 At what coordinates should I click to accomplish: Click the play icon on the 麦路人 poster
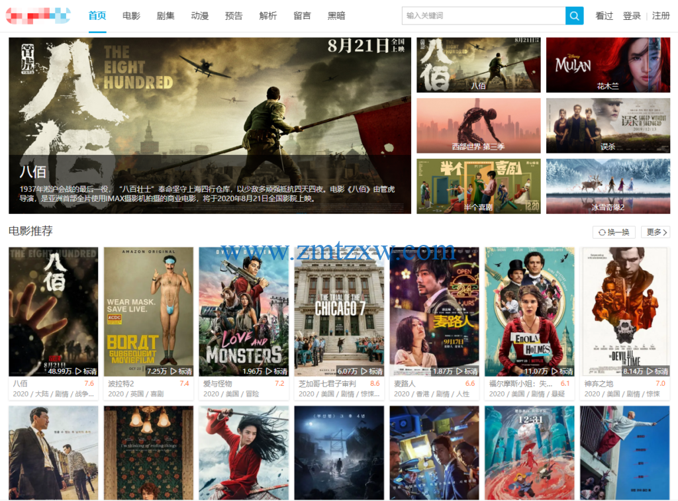[x=460, y=371]
